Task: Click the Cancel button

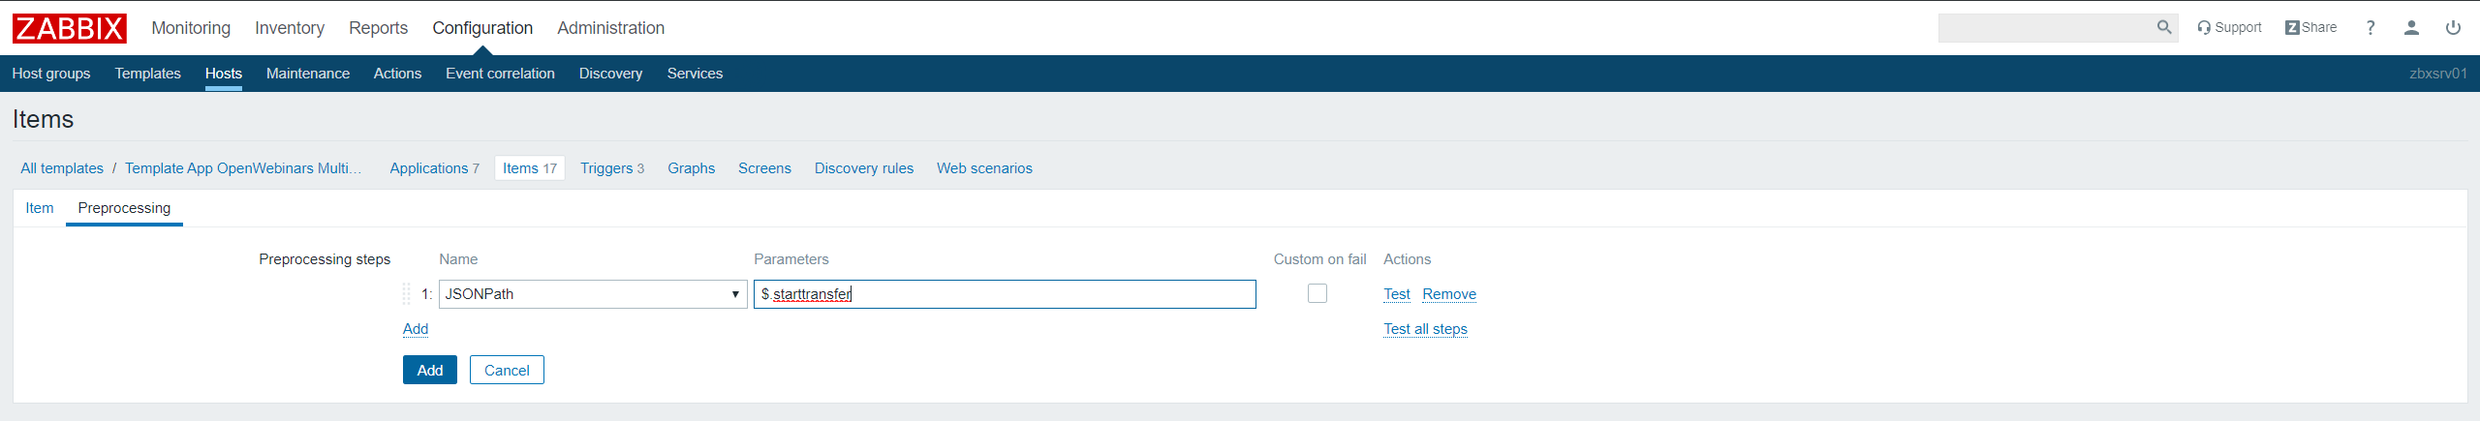Action: coord(507,370)
